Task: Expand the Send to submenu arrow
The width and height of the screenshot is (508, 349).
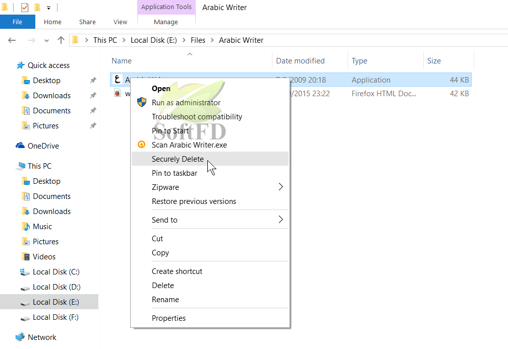Action: (x=280, y=220)
